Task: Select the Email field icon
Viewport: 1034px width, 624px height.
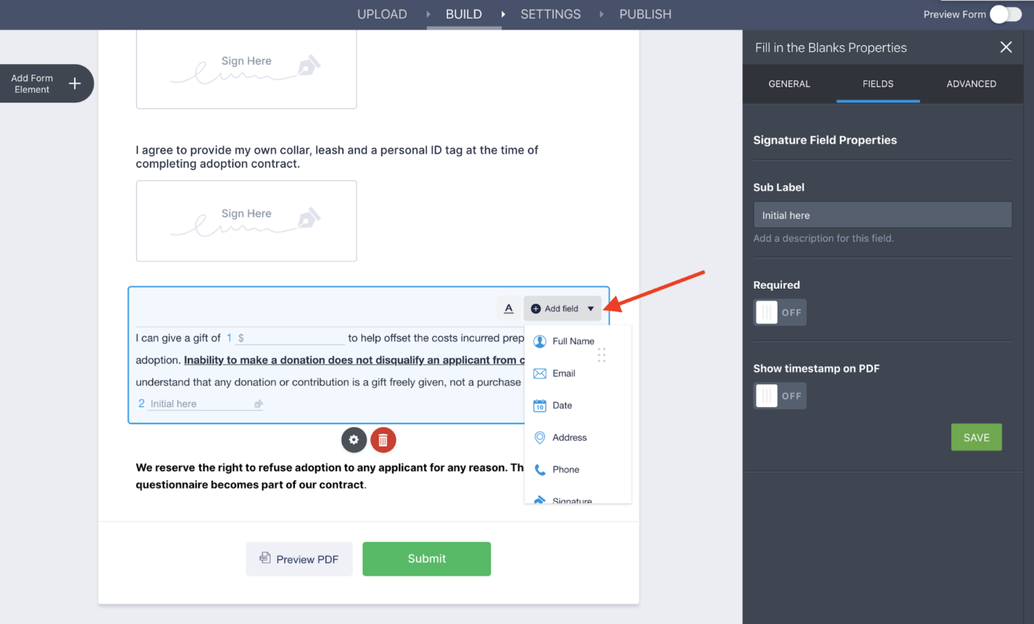Action: coord(541,373)
